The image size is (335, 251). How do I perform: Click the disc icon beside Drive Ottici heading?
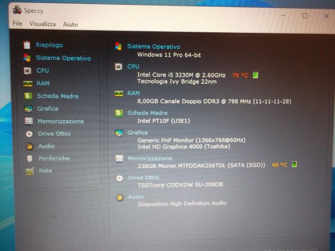[119, 178]
